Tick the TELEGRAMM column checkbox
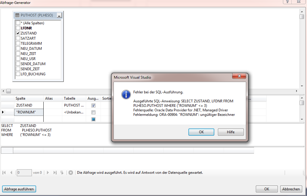The image size is (307, 196). (x=18, y=43)
